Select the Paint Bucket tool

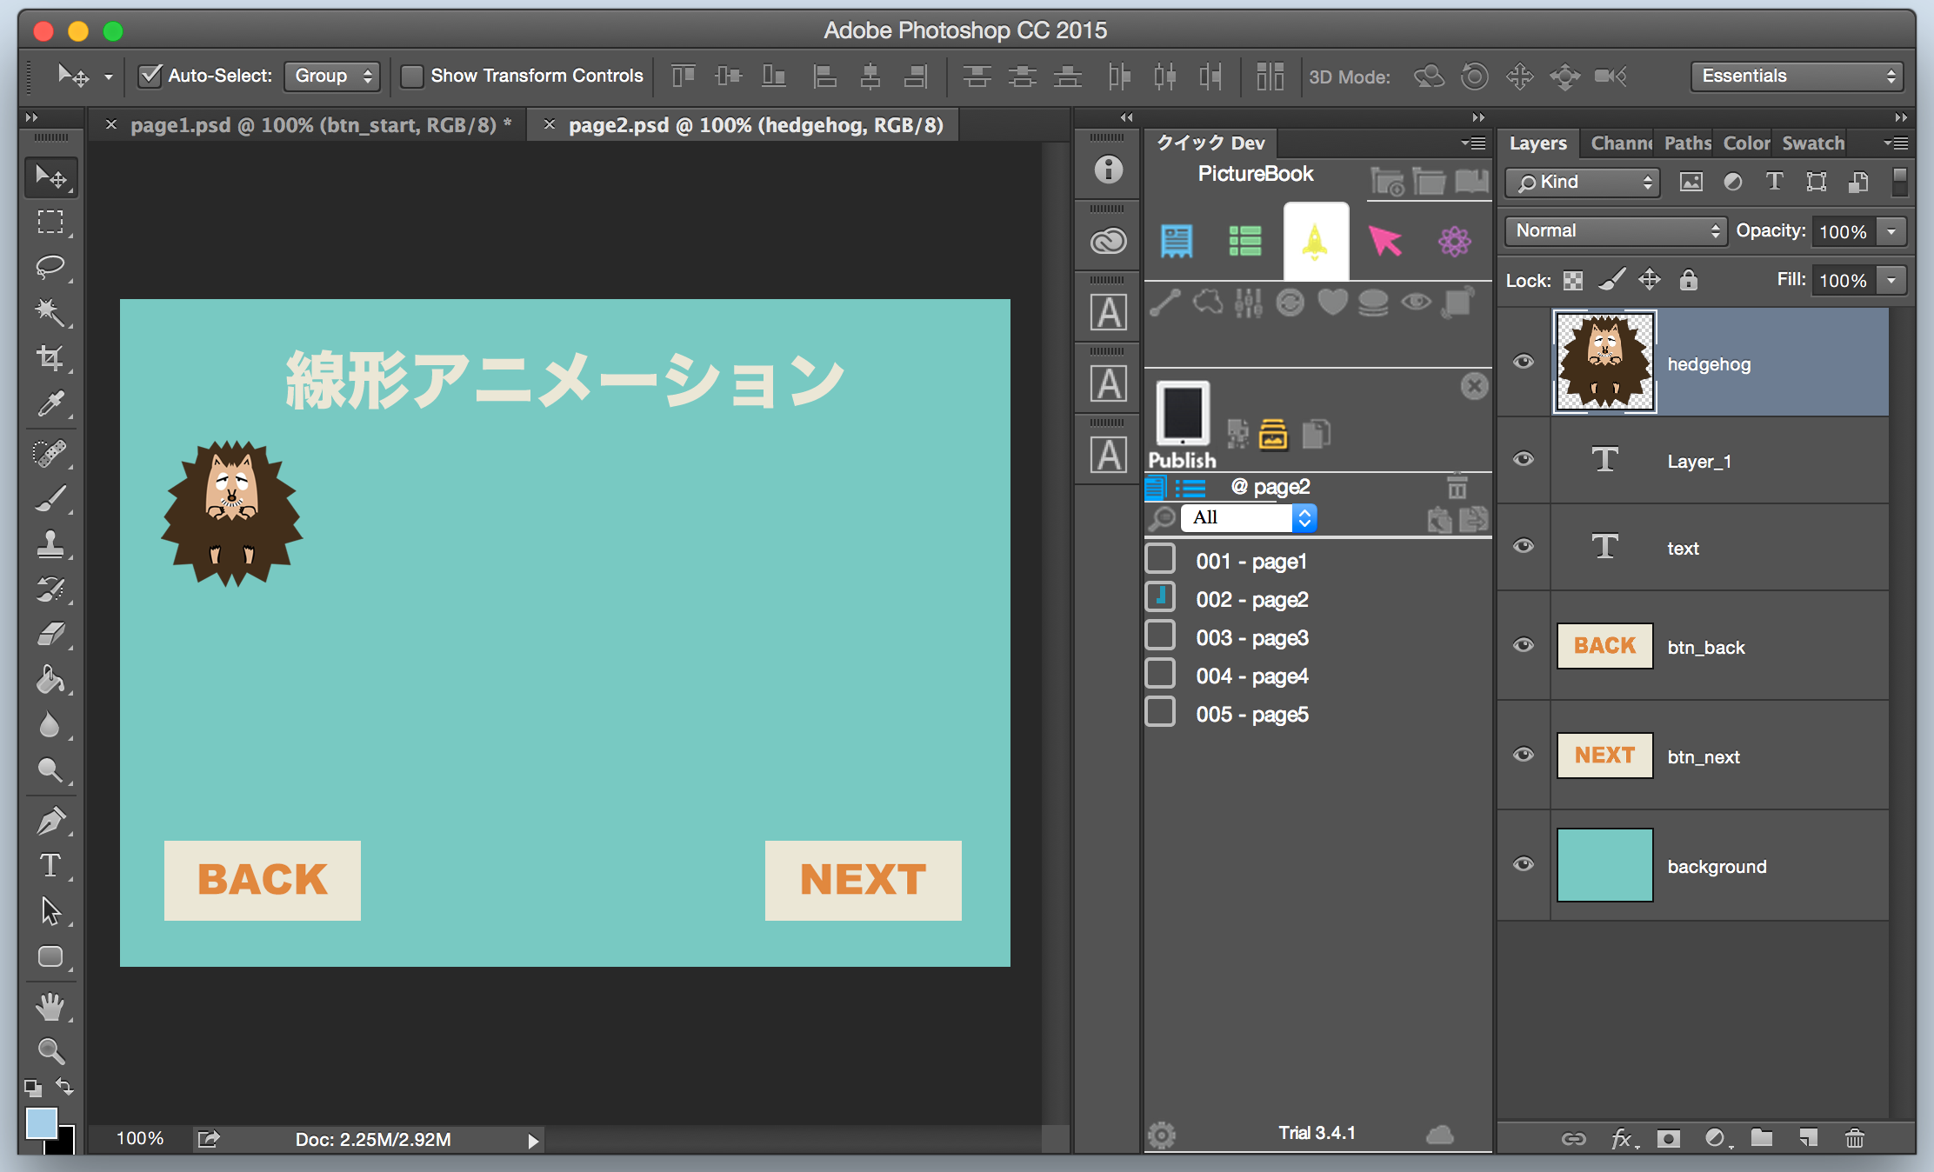pos(50,680)
